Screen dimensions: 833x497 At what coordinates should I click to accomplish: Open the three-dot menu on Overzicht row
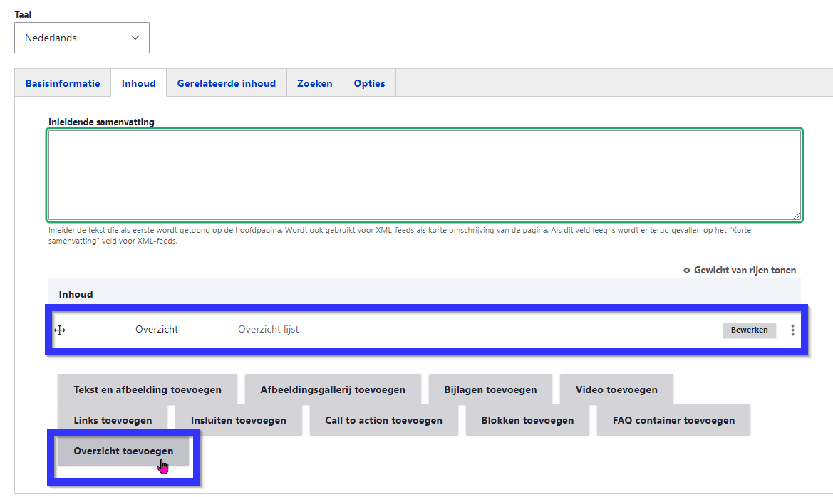click(x=792, y=330)
